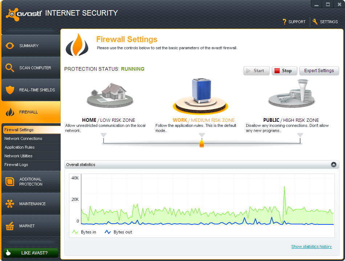Click the Work zone slider marker triangle
345x261 pixels.
202,135
